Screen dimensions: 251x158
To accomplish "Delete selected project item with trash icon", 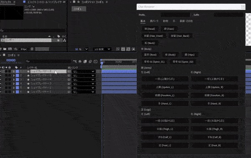I will click(32, 49).
